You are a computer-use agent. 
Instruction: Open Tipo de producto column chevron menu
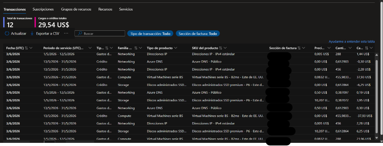176,48
